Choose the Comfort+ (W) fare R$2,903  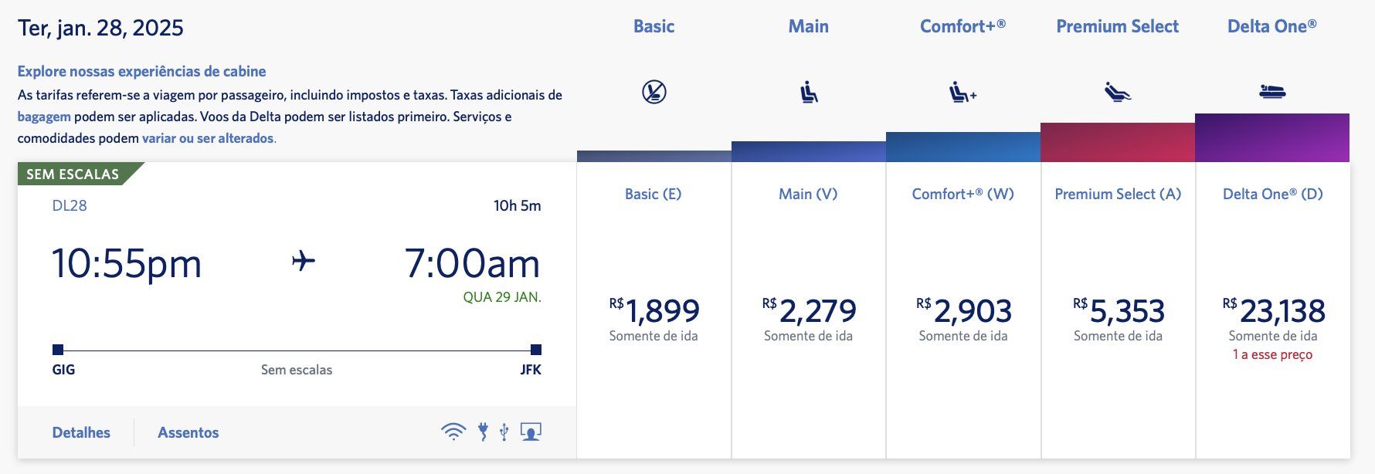[963, 310]
